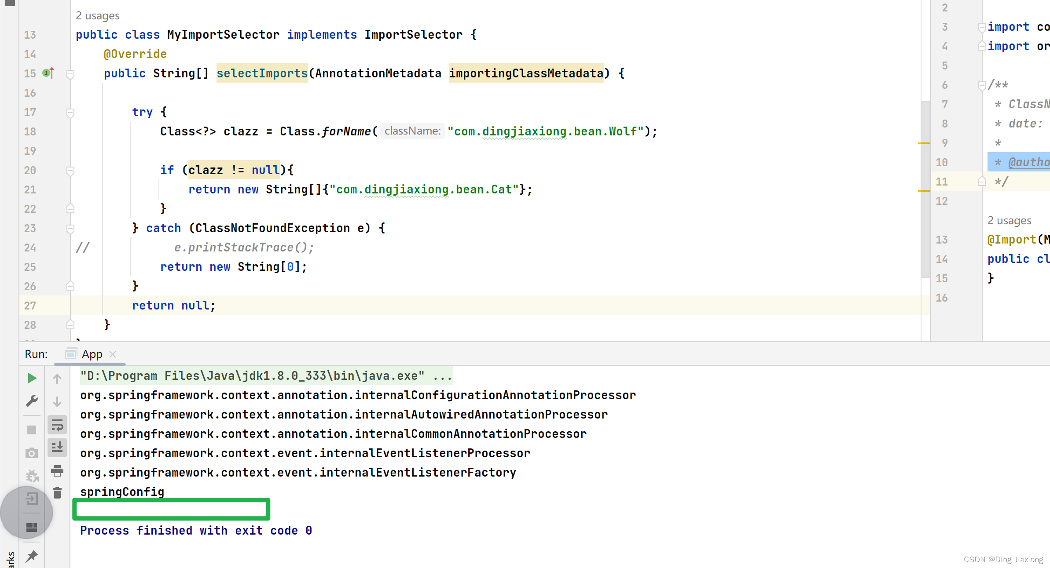Click line number 18 in gutter
Screen dimensions: 1050x568
tap(30, 131)
